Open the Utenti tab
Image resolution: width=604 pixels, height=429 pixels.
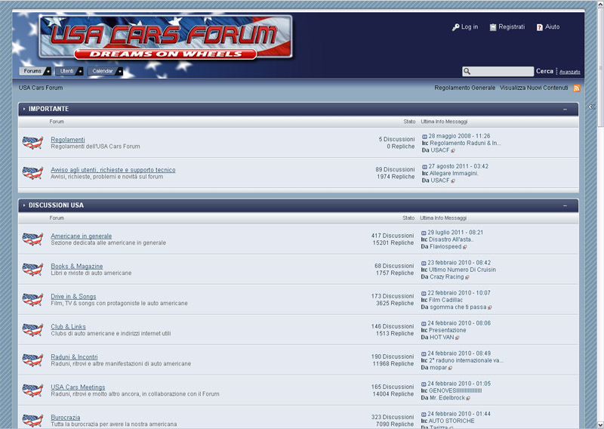tap(69, 71)
